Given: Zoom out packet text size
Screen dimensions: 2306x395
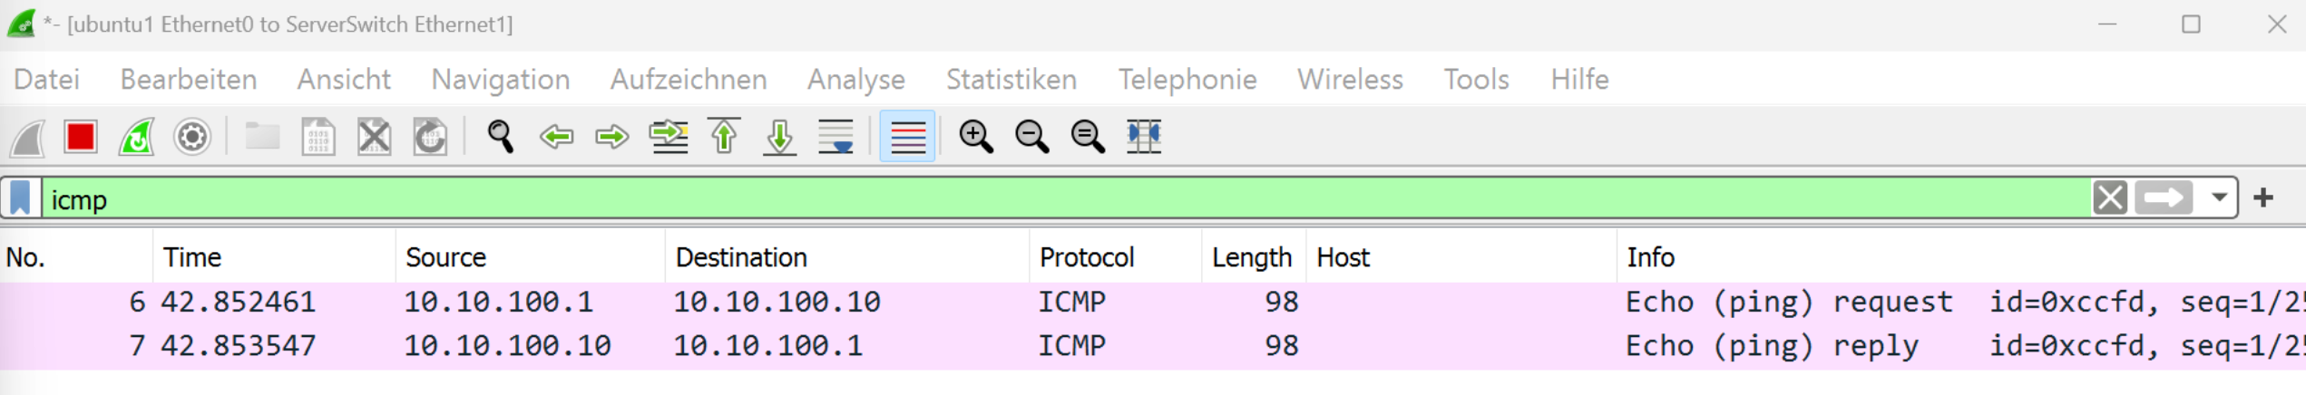Looking at the screenshot, I should 1031,138.
